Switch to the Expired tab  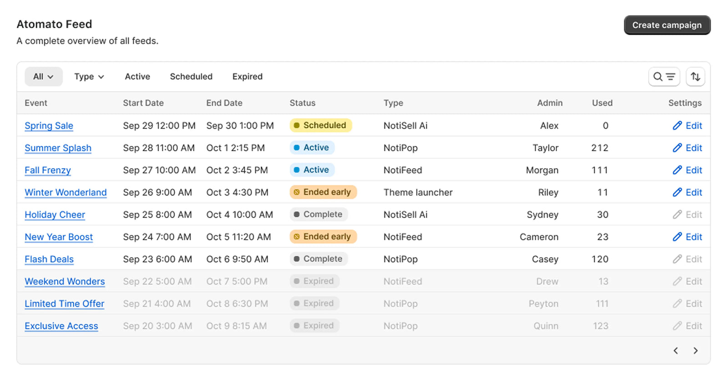tap(248, 77)
